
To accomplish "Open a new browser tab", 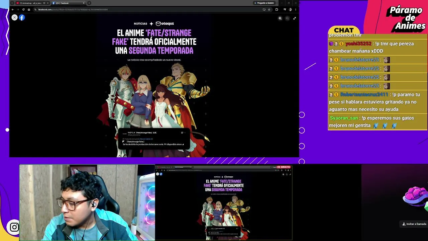I will click(x=89, y=3).
